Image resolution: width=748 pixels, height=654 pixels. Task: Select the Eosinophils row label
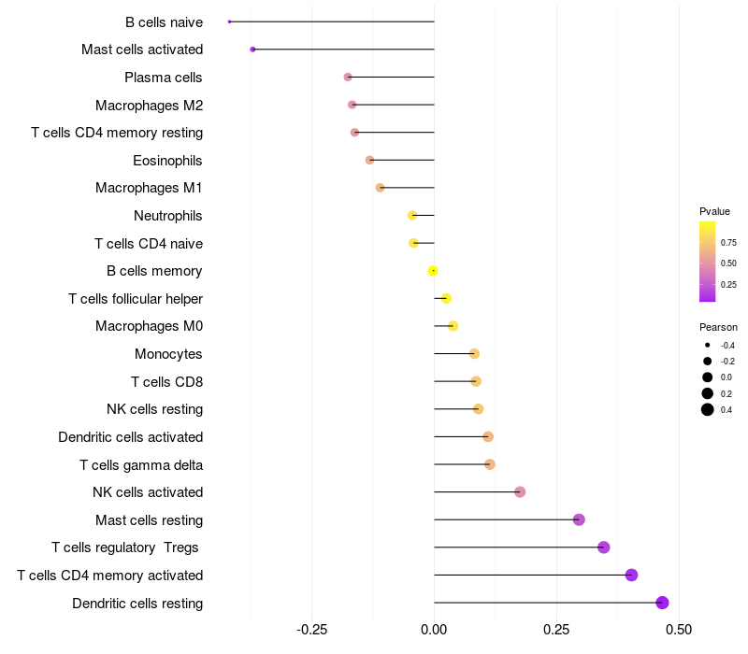[x=167, y=161]
